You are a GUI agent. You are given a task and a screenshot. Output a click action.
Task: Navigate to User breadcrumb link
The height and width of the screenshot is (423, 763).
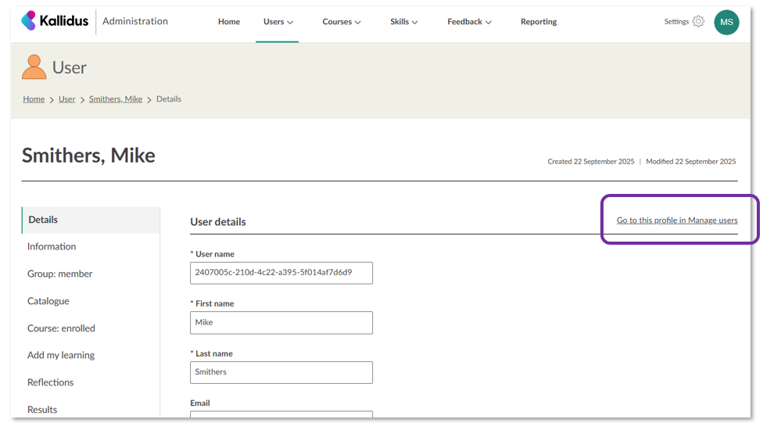[67, 99]
